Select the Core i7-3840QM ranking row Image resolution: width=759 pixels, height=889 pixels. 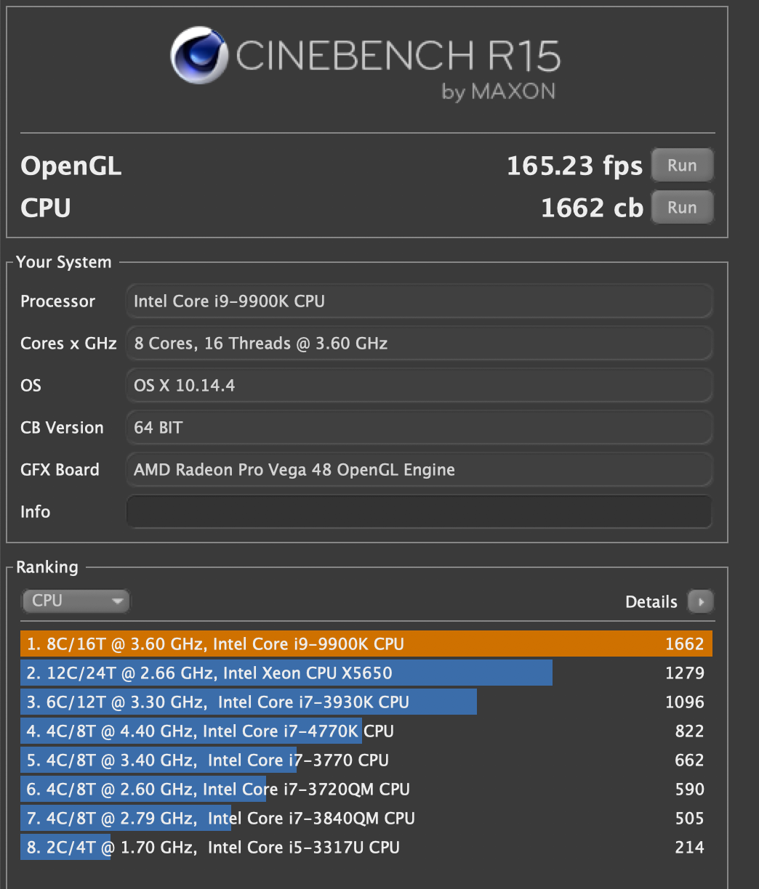[x=366, y=818]
